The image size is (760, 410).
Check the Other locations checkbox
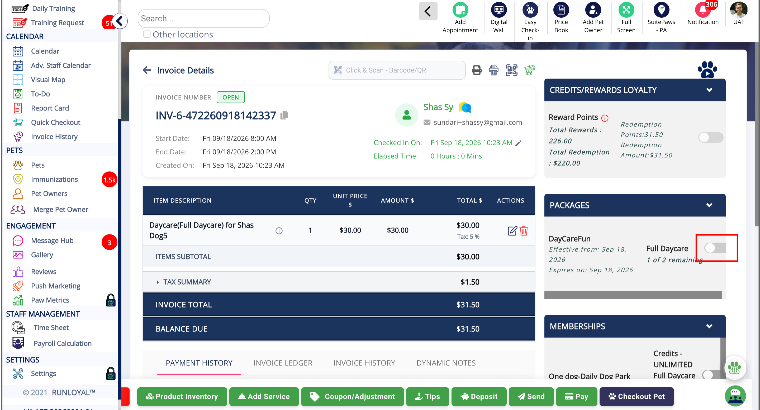click(147, 34)
